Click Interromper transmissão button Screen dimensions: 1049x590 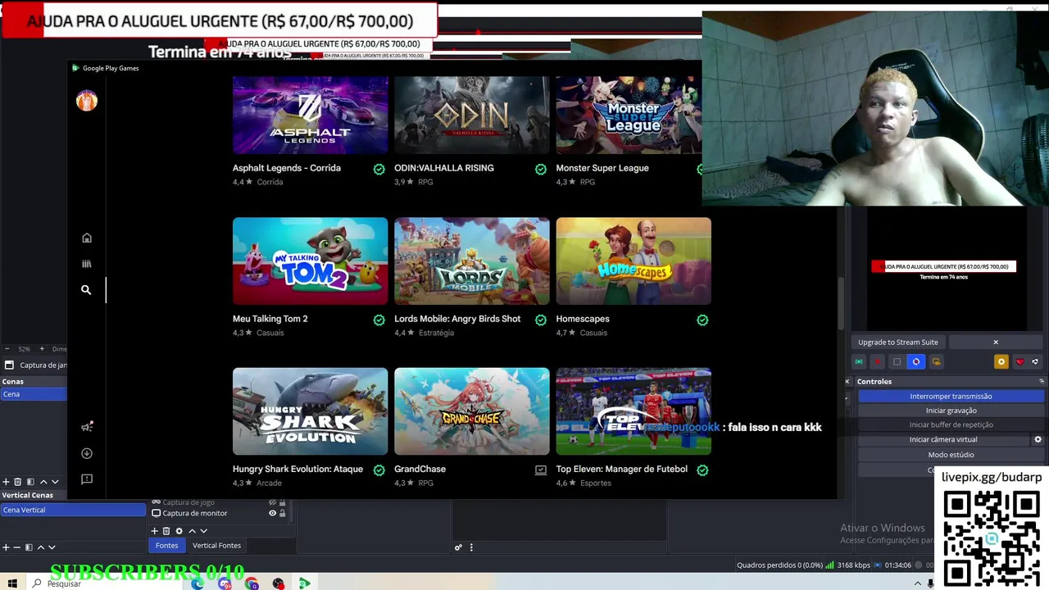coord(951,396)
